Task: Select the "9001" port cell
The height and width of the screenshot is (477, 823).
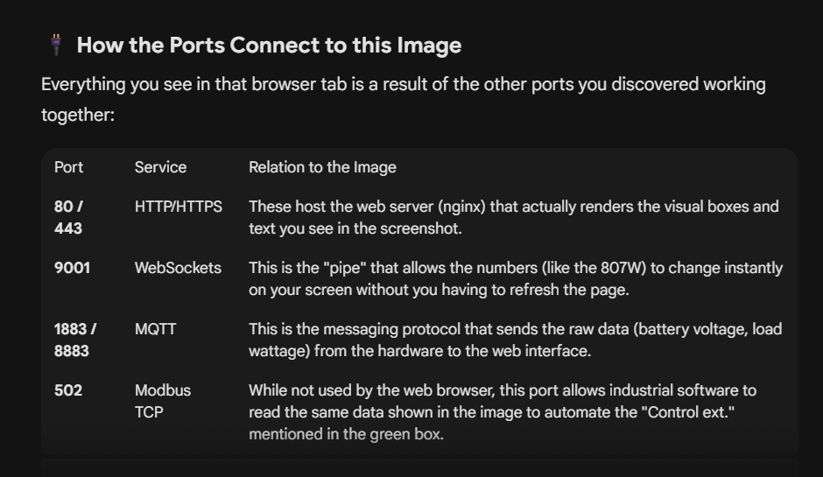Action: 72,268
